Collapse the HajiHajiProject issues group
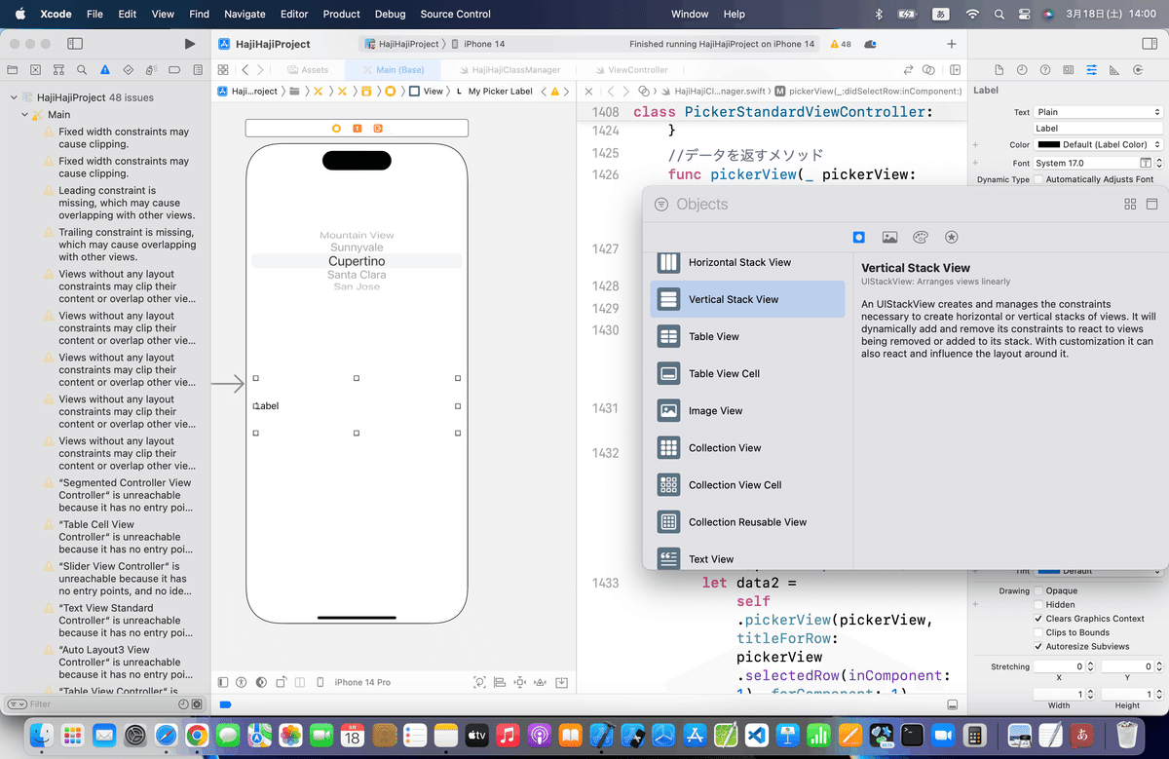 pyautogui.click(x=13, y=97)
